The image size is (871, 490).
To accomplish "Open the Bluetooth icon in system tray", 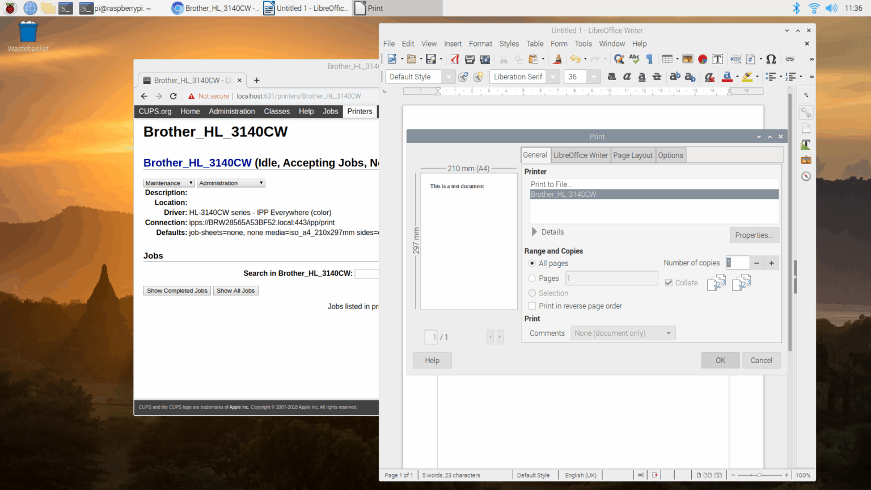I will (x=796, y=8).
